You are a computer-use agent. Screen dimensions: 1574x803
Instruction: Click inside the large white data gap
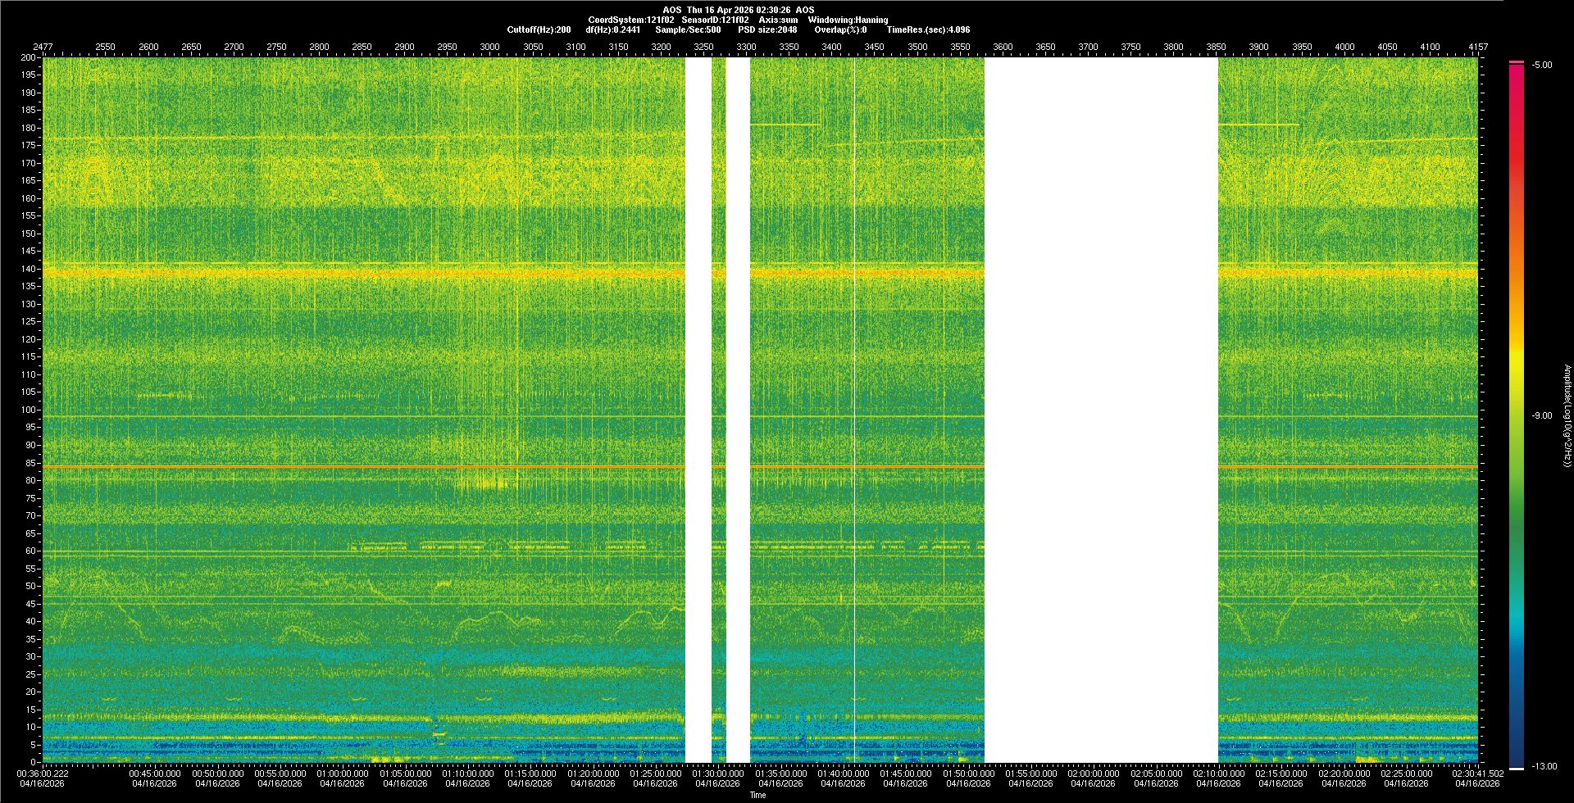[1100, 410]
